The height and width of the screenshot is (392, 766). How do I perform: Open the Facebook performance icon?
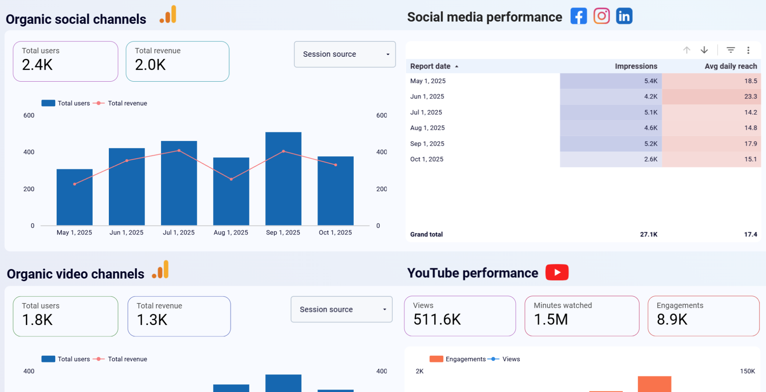click(x=579, y=16)
